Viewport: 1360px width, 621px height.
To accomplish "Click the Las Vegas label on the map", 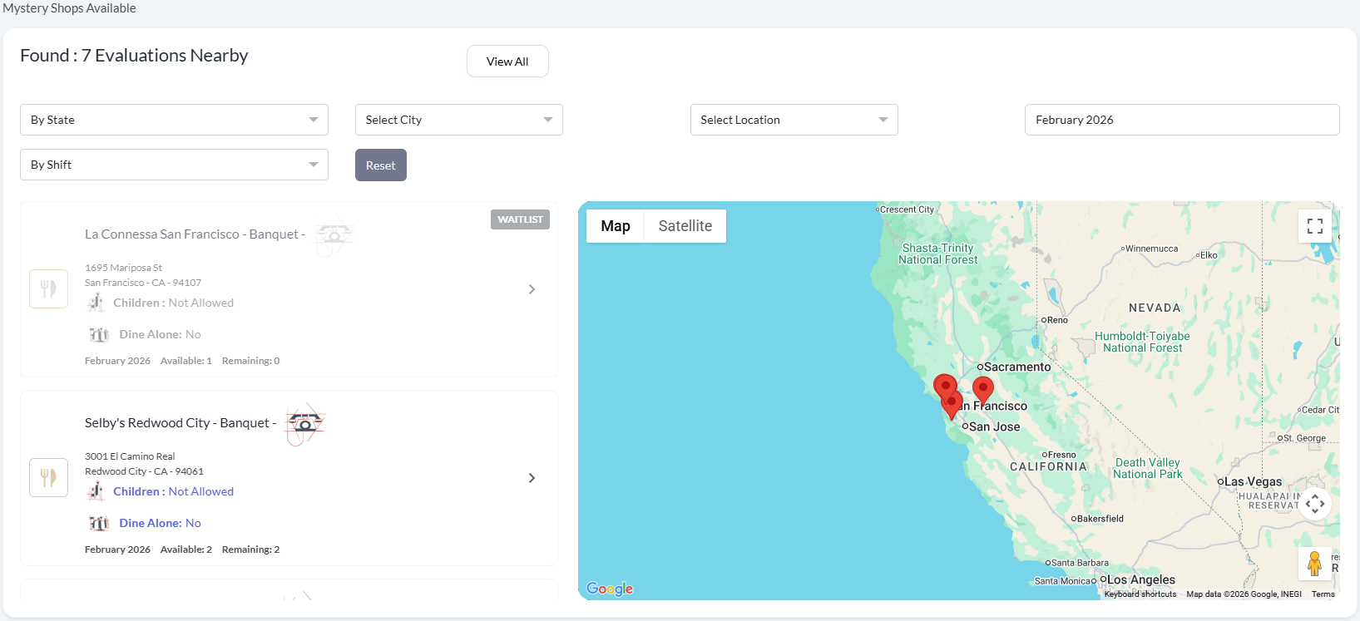I will (1253, 481).
